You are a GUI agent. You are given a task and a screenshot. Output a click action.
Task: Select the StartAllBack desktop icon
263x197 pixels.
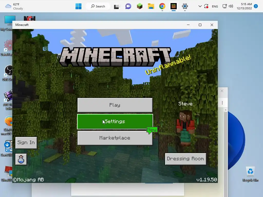coord(6,149)
